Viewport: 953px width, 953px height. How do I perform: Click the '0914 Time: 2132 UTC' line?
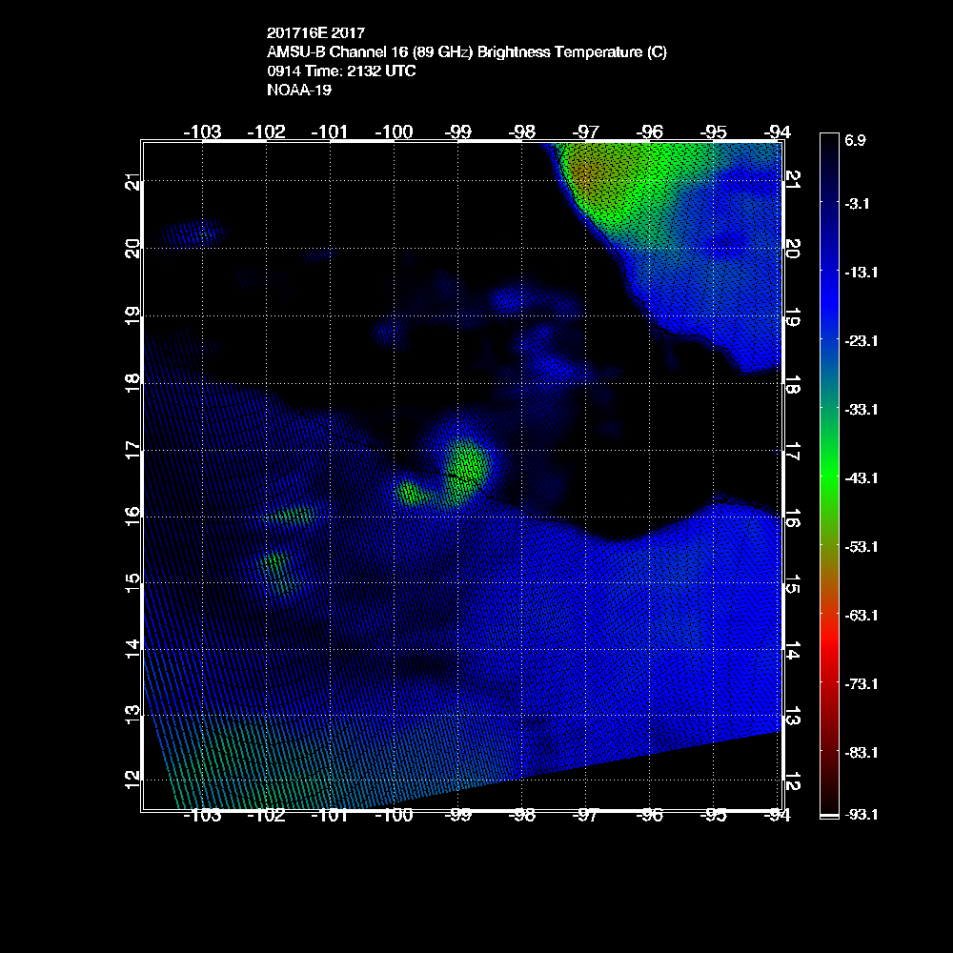tap(341, 71)
